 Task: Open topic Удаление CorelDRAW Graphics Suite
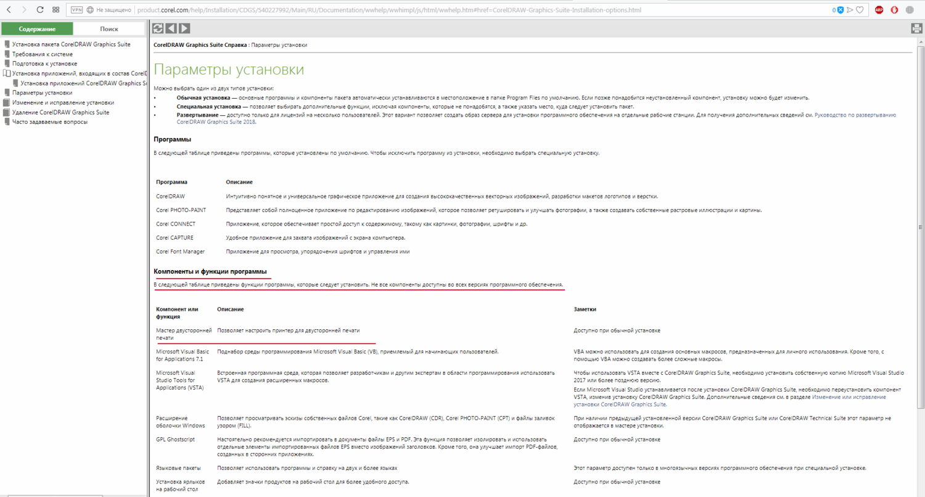(x=60, y=112)
